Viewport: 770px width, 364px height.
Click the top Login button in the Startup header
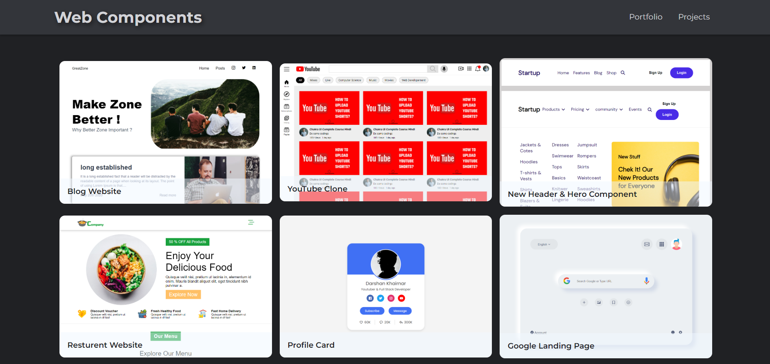pos(681,73)
